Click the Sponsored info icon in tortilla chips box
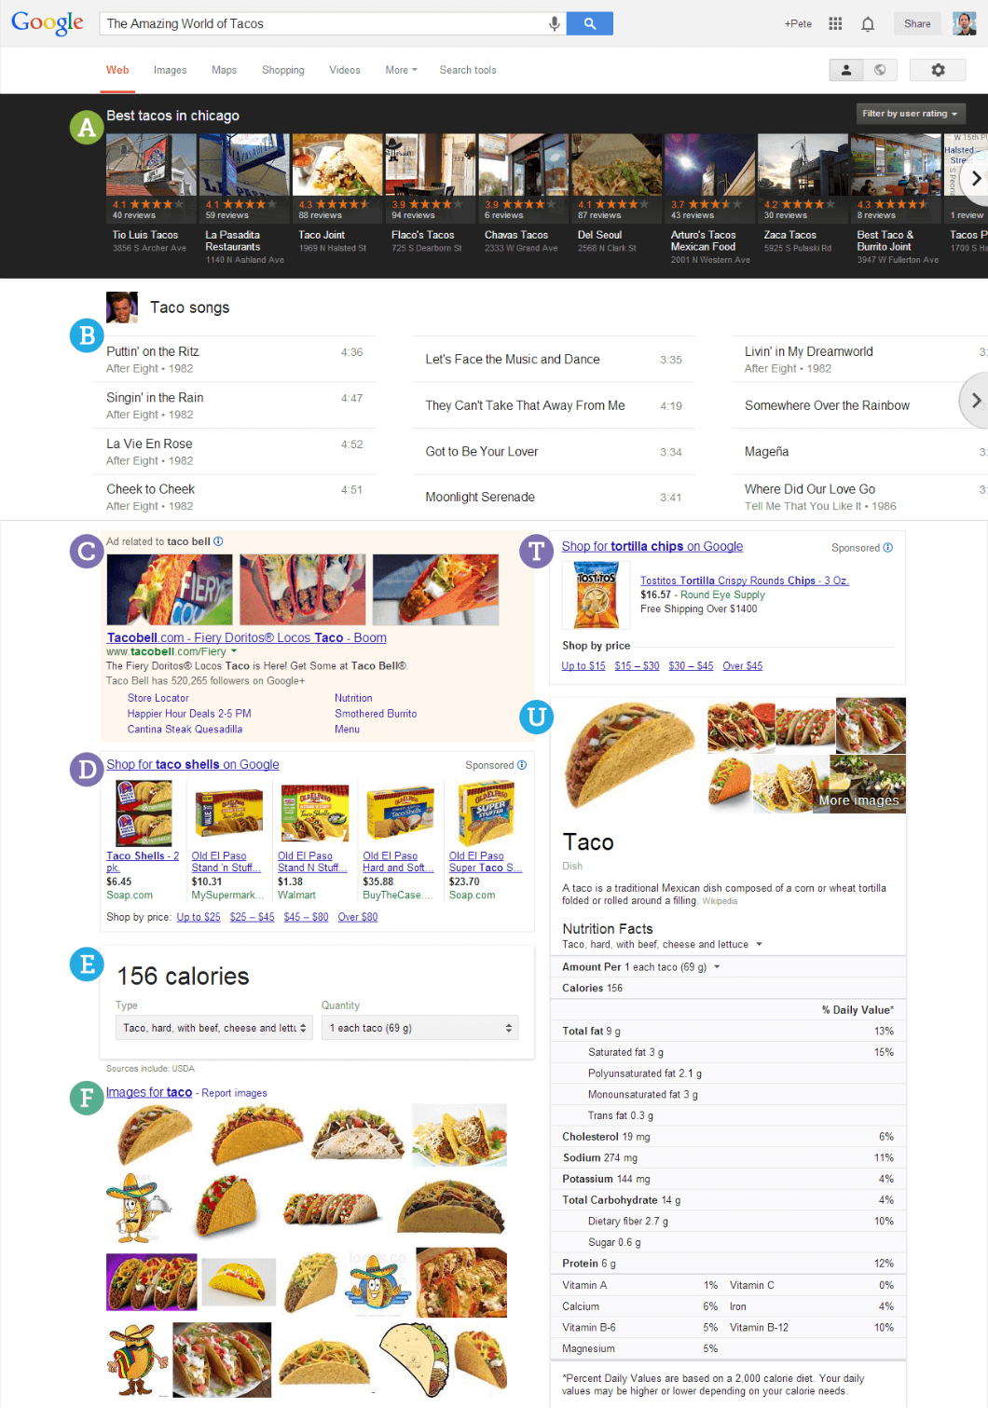Screen dimensions: 988x1408 click(x=888, y=548)
